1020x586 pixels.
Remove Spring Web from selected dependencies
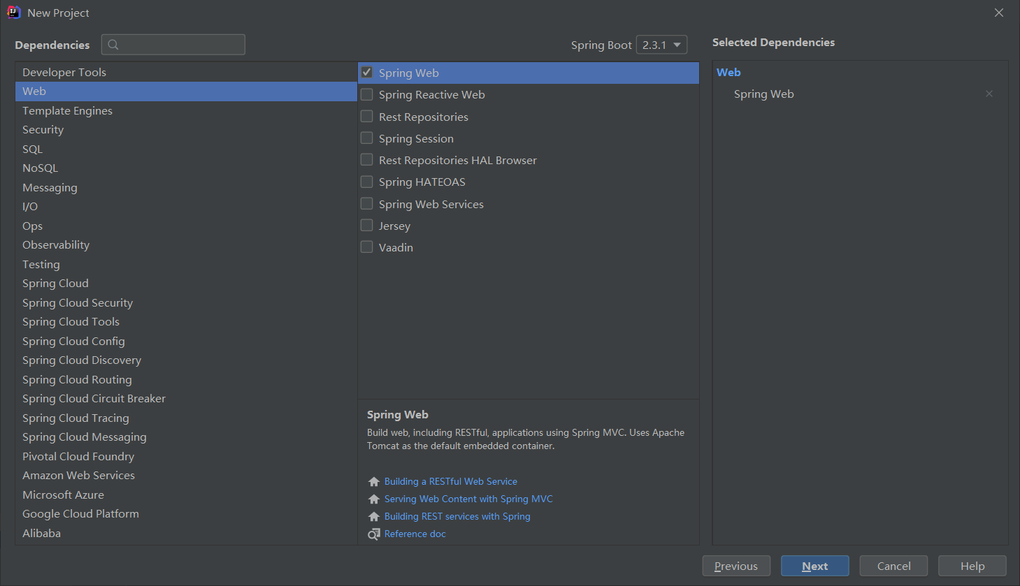989,94
